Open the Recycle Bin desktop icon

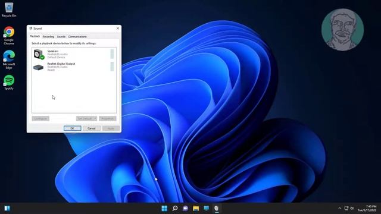(x=9, y=10)
